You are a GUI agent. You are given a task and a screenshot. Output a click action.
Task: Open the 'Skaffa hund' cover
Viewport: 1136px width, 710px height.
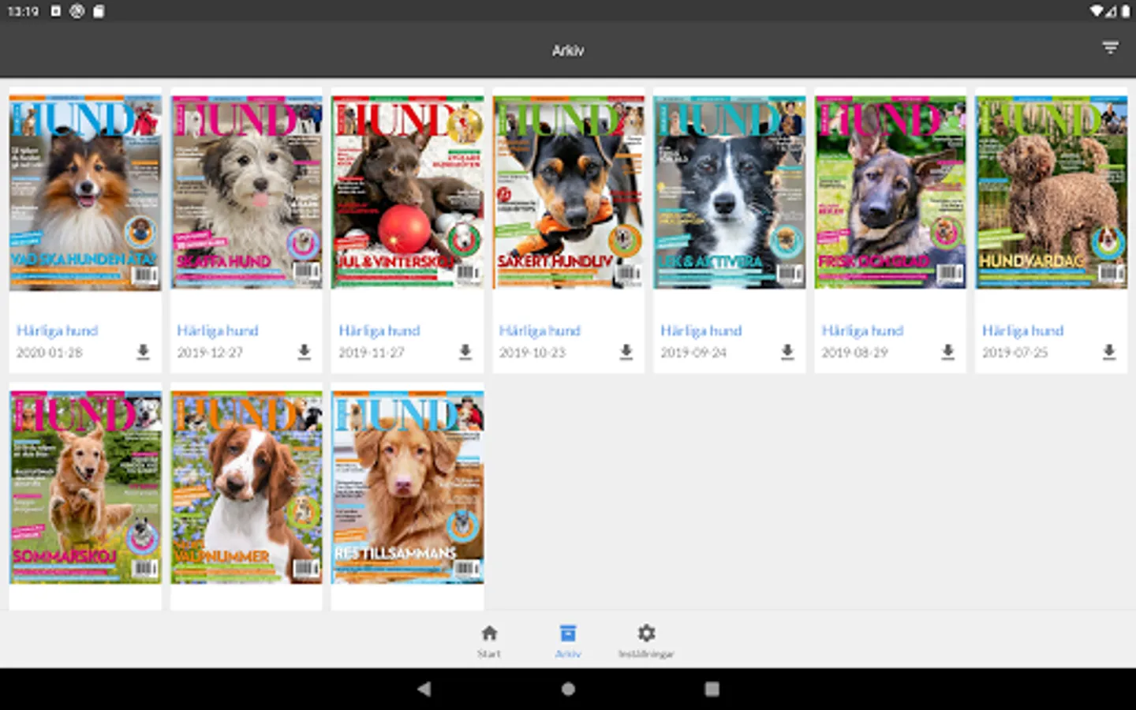point(247,192)
